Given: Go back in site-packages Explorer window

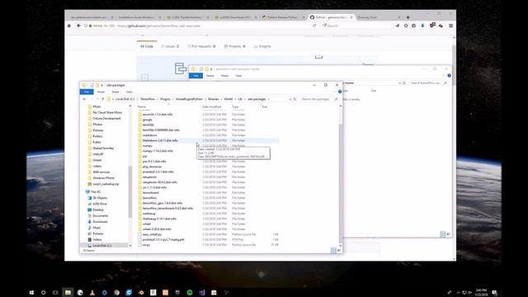Looking at the screenshot, I should pos(84,99).
